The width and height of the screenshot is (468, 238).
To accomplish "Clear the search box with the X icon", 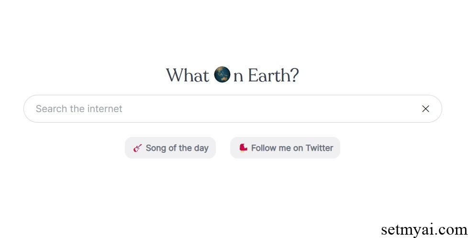I will coord(425,109).
